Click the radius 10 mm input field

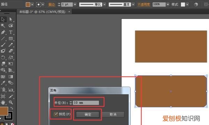[x=86, y=103]
